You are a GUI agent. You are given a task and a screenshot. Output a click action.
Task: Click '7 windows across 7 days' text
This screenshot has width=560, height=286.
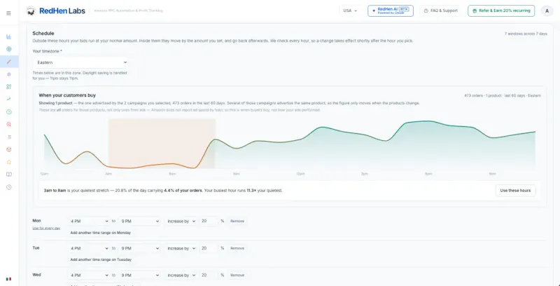(526, 34)
